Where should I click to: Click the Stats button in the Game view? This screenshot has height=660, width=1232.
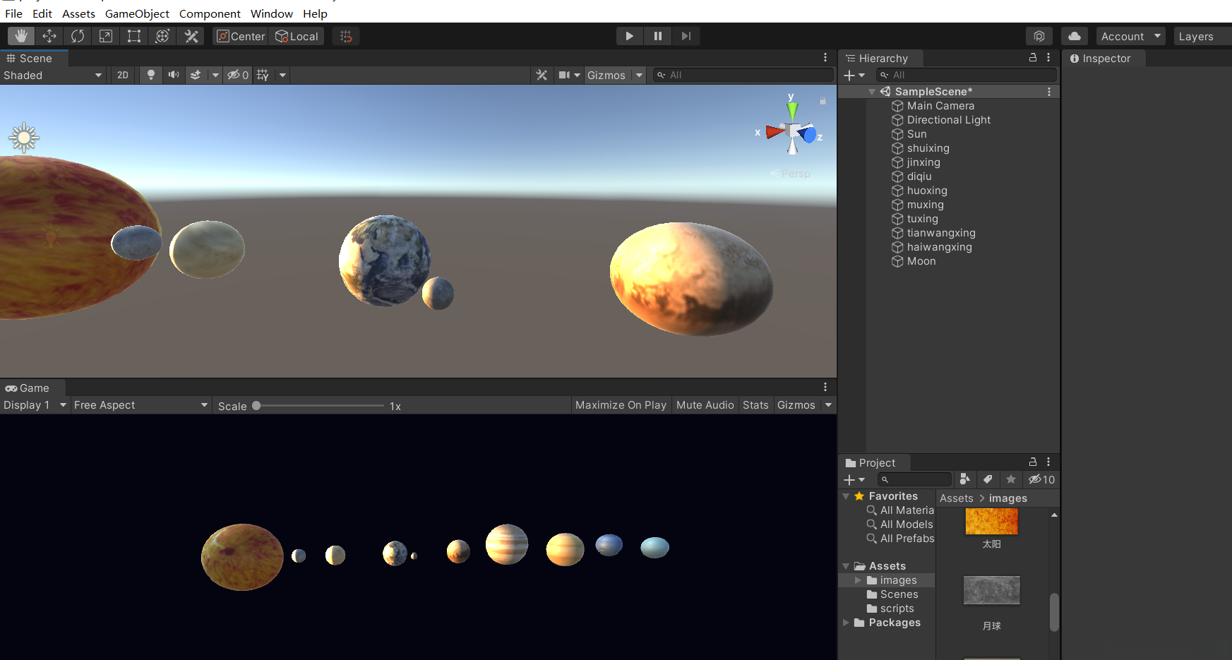click(x=755, y=405)
